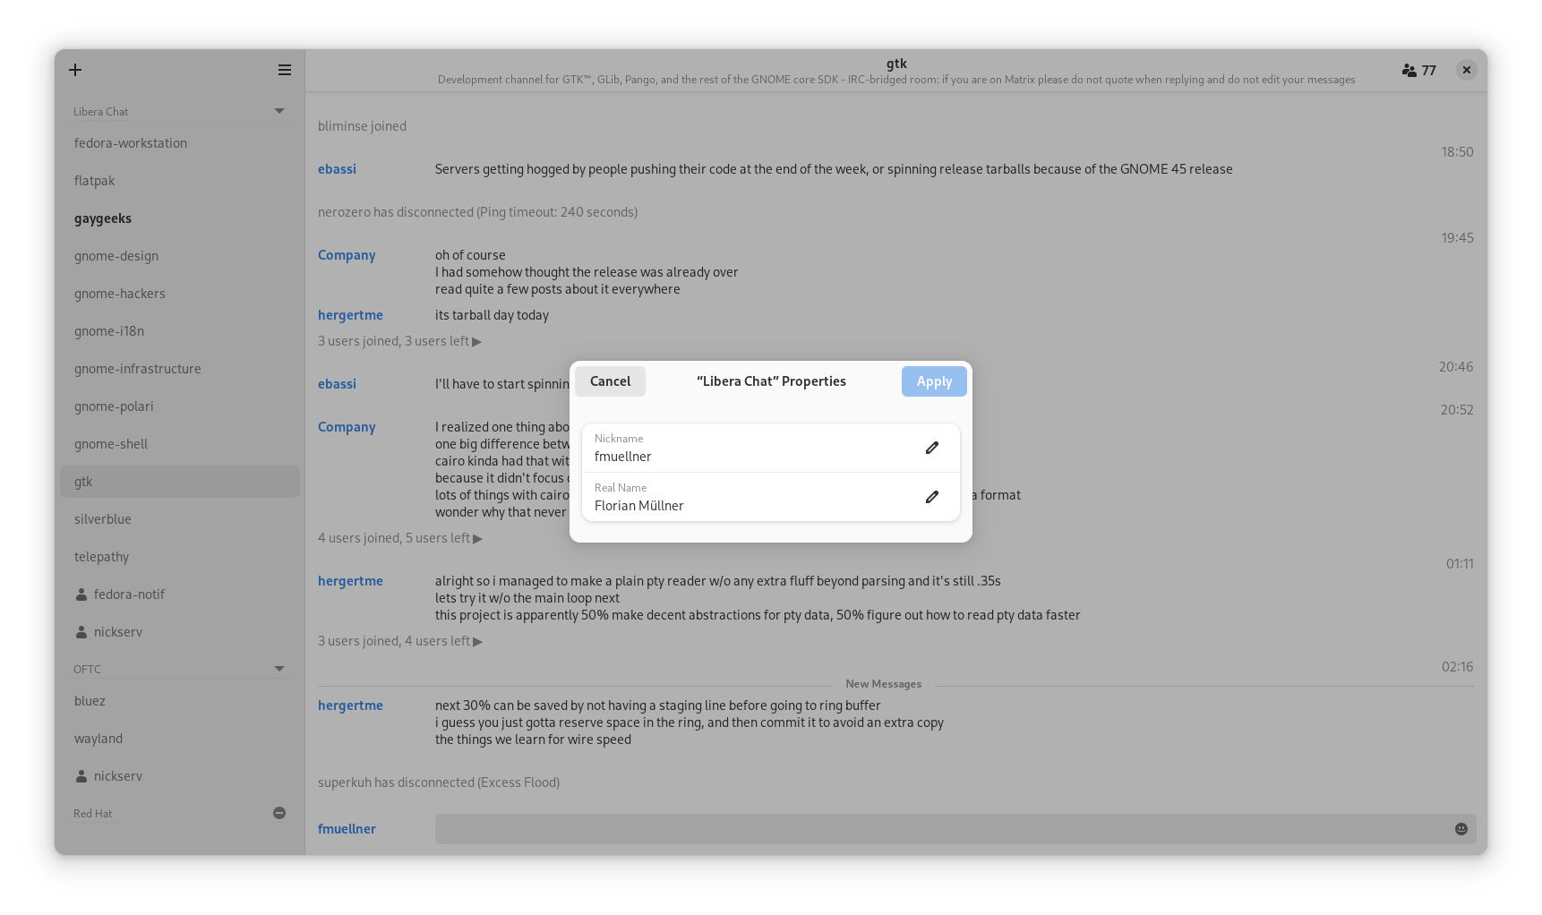Open the wayland channel under OFTC
The width and height of the screenshot is (1542, 915).
(99, 739)
